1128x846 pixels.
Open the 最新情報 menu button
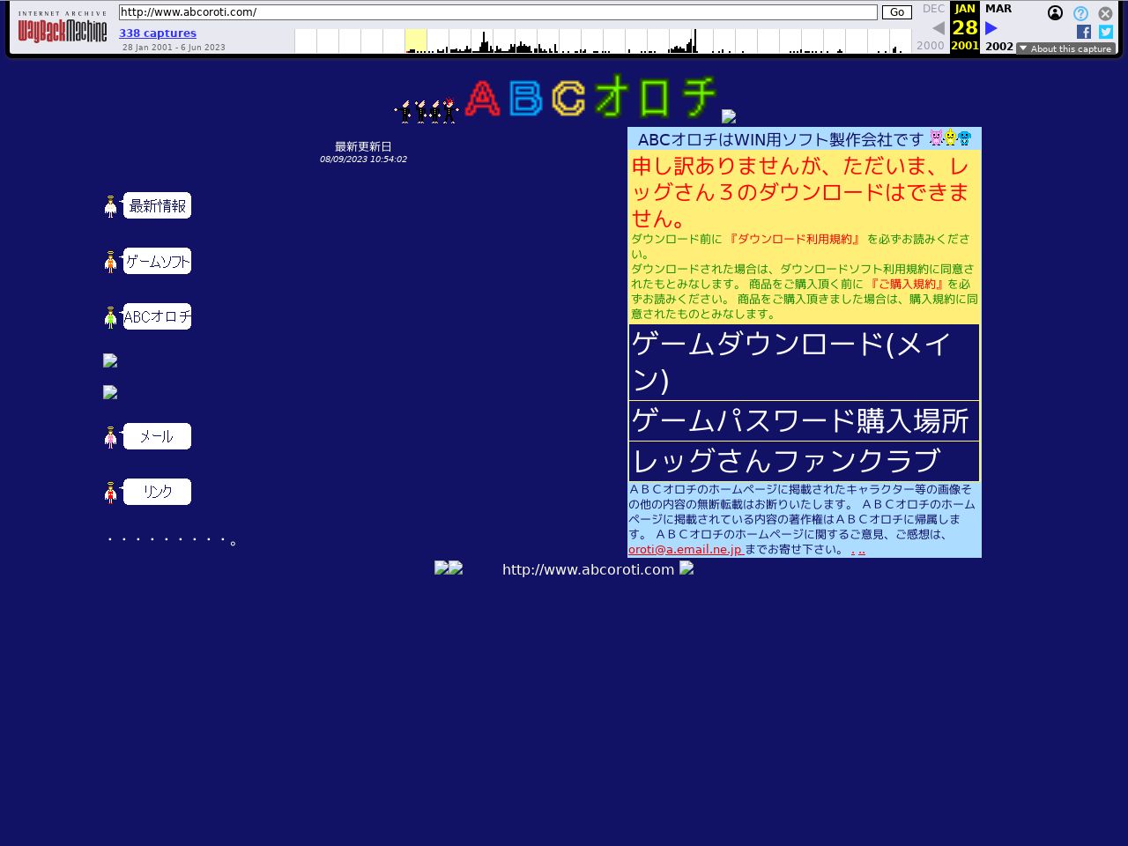tap(157, 205)
